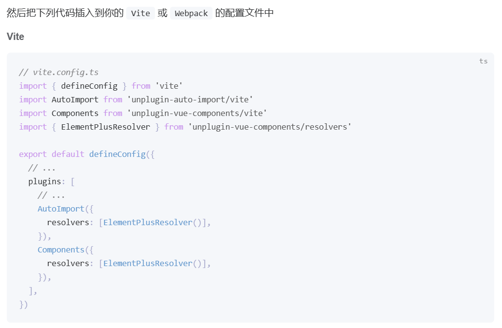Screen dimensions: 502x328
Task: Click the 'unplugin-vue-components/resolvers' string
Action: (270, 127)
